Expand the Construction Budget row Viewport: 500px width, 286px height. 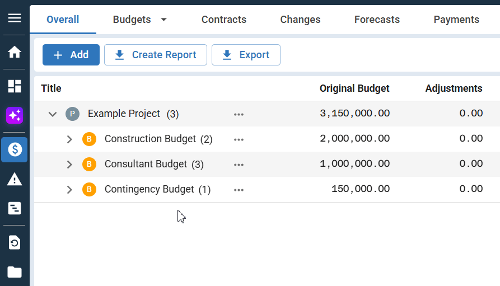coord(69,139)
